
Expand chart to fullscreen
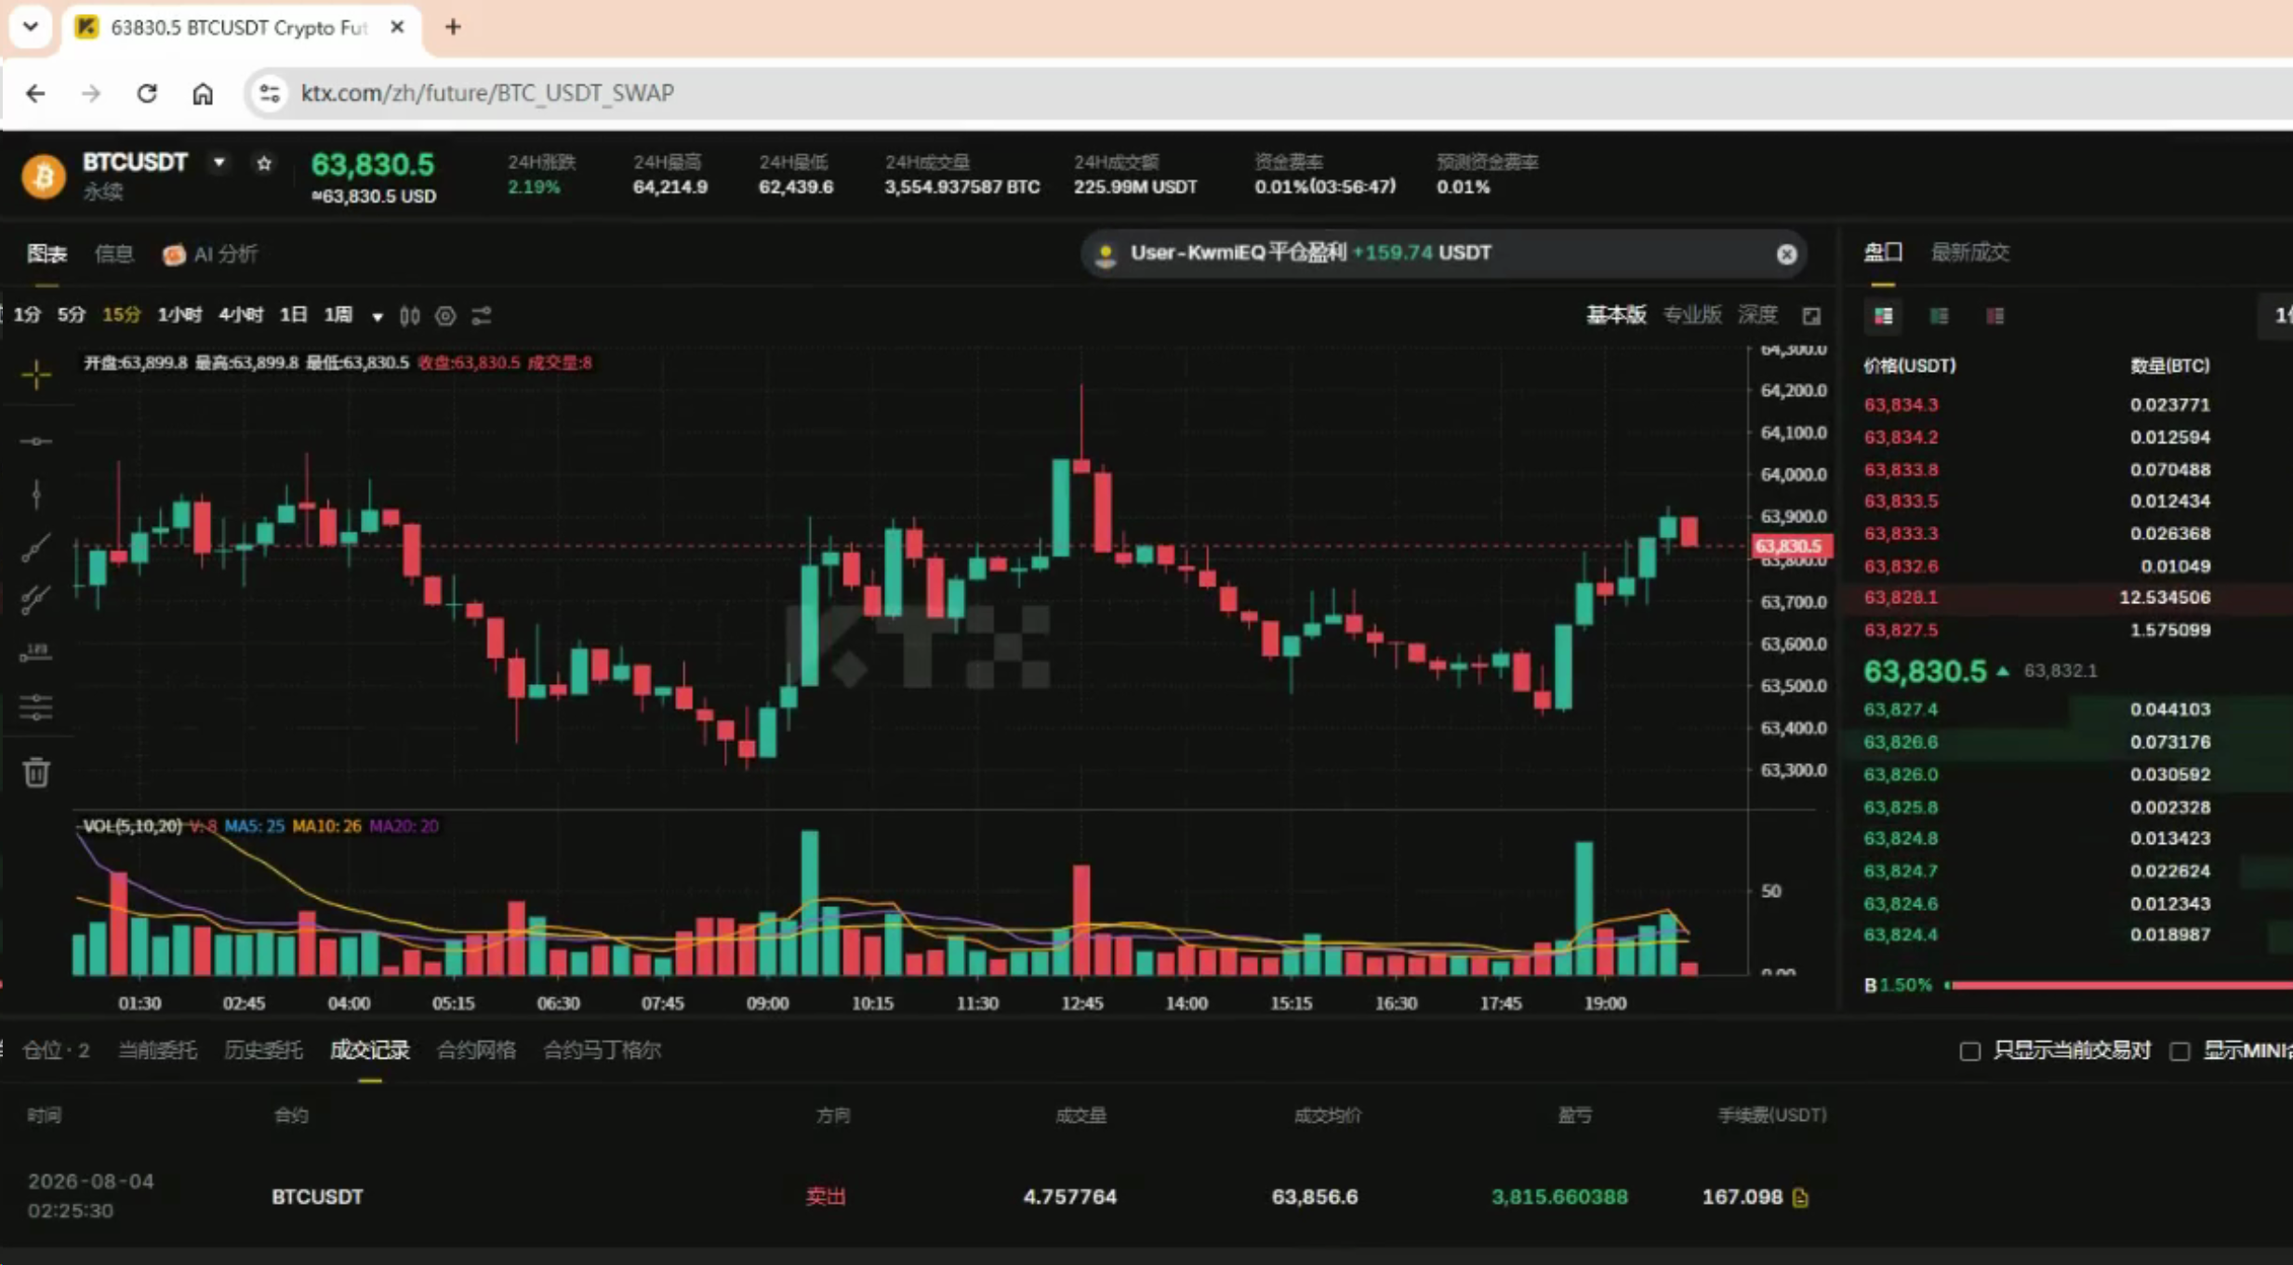click(x=1811, y=316)
